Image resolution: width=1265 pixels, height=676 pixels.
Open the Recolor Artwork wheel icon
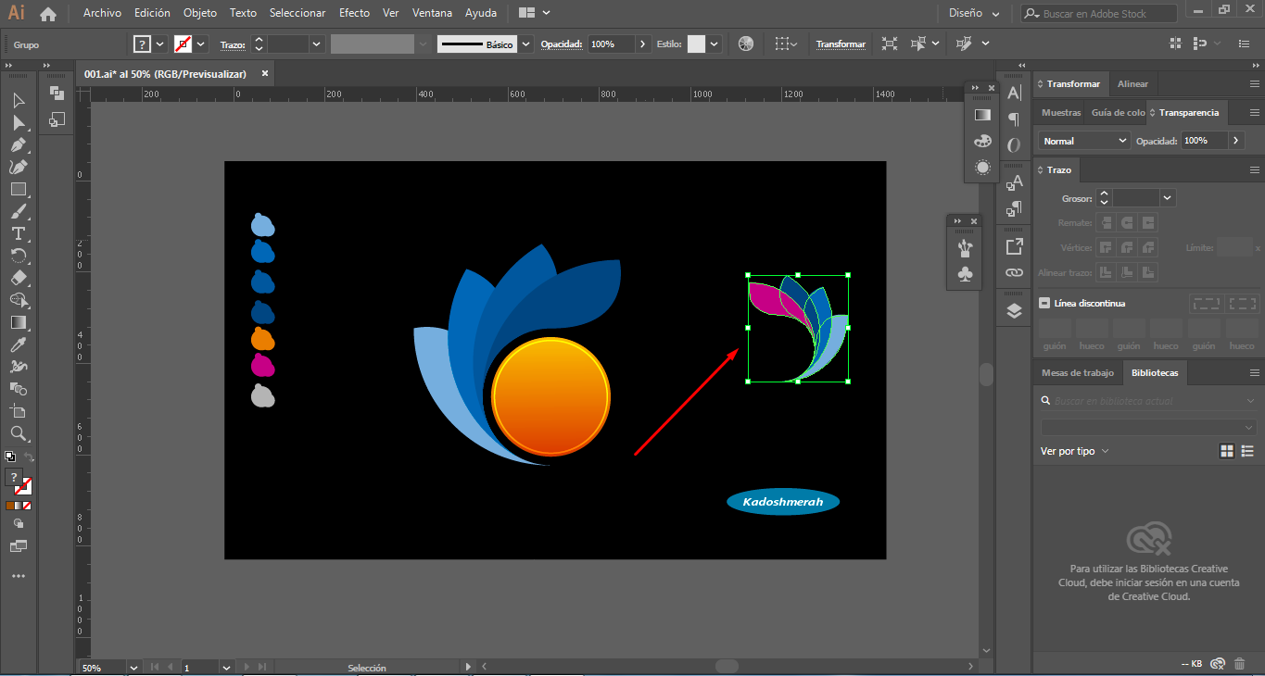click(746, 44)
